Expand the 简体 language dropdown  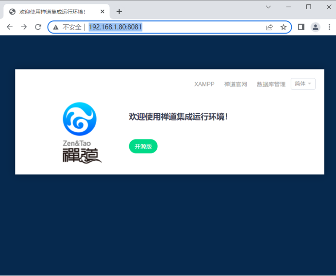click(303, 84)
